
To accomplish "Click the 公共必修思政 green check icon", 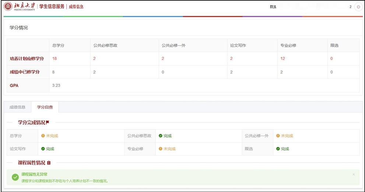I will 161,136.
